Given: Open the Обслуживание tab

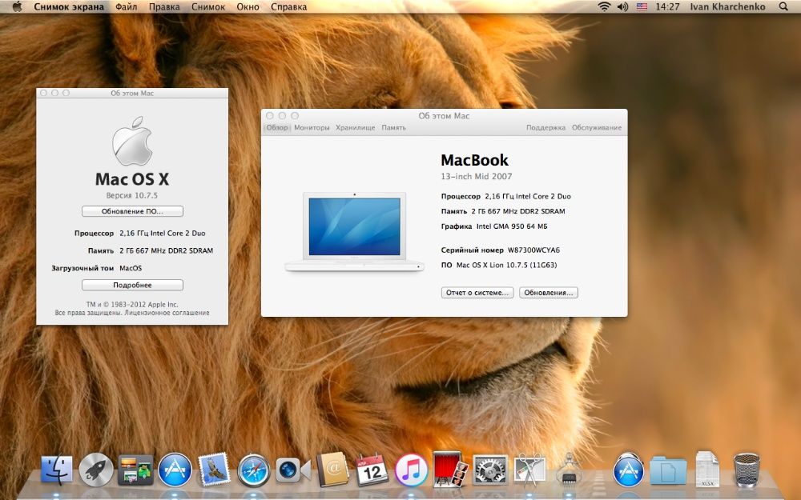Looking at the screenshot, I should tap(597, 127).
